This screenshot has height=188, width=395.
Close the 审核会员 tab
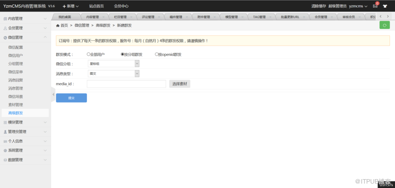[x=359, y=17]
